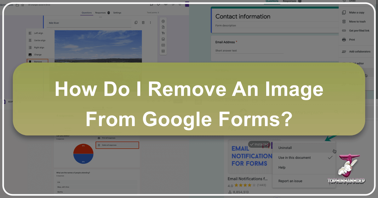Click Uninstall in the add-on menu
Viewport: 378px width, 198px height.
coord(285,148)
